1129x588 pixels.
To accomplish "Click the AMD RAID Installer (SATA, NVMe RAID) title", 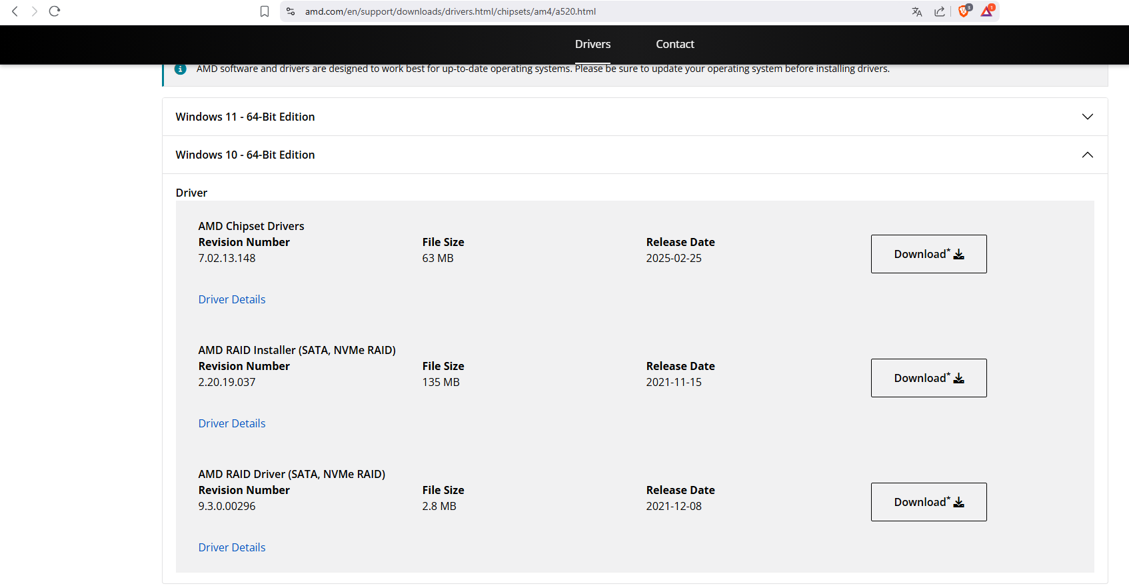I will tap(297, 350).
